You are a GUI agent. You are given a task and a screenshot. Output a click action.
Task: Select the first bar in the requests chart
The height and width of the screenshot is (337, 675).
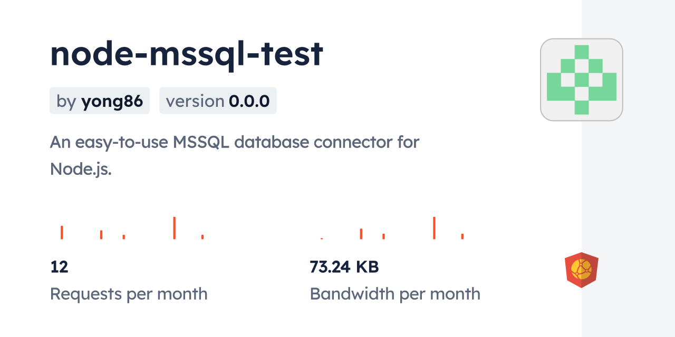point(62,232)
